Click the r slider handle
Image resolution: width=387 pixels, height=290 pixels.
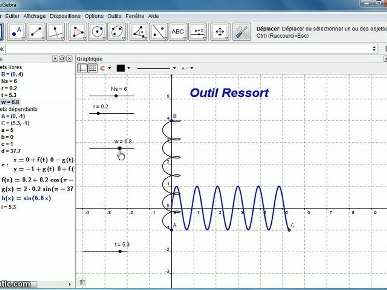click(98, 114)
